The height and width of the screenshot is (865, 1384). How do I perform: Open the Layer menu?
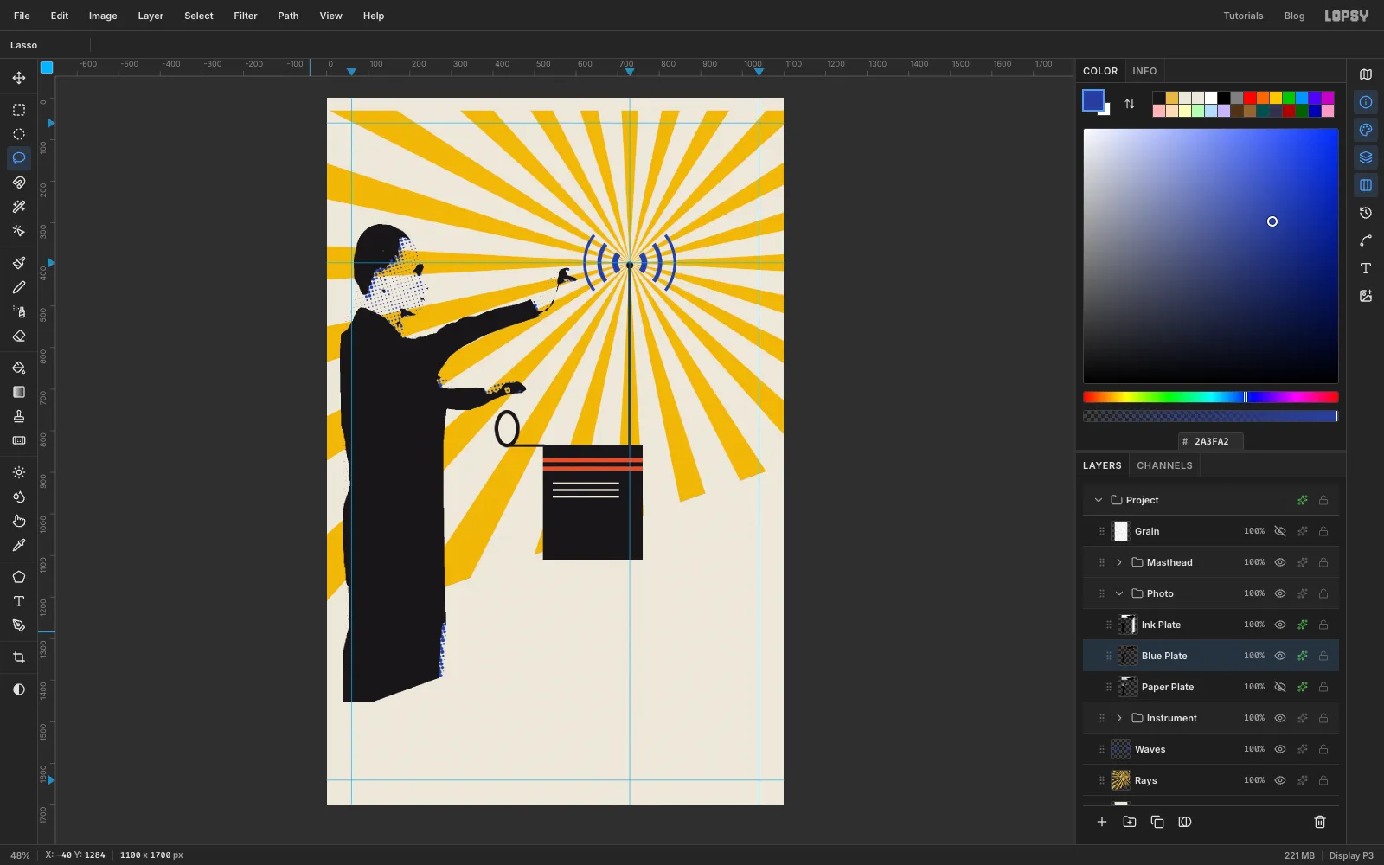(151, 16)
